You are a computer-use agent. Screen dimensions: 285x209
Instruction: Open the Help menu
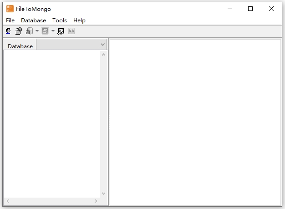[x=79, y=20]
